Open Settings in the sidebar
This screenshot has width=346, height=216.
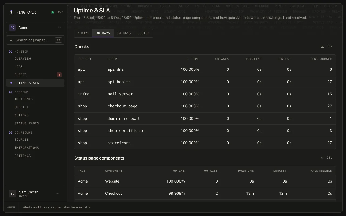(35, 156)
